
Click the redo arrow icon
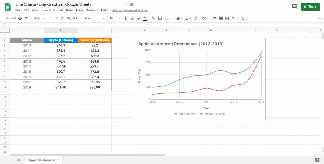pyautogui.click(x=14, y=18)
